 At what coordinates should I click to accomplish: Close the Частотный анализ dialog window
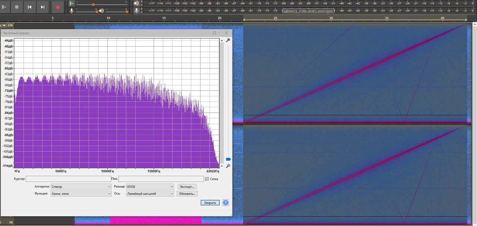pos(226,33)
